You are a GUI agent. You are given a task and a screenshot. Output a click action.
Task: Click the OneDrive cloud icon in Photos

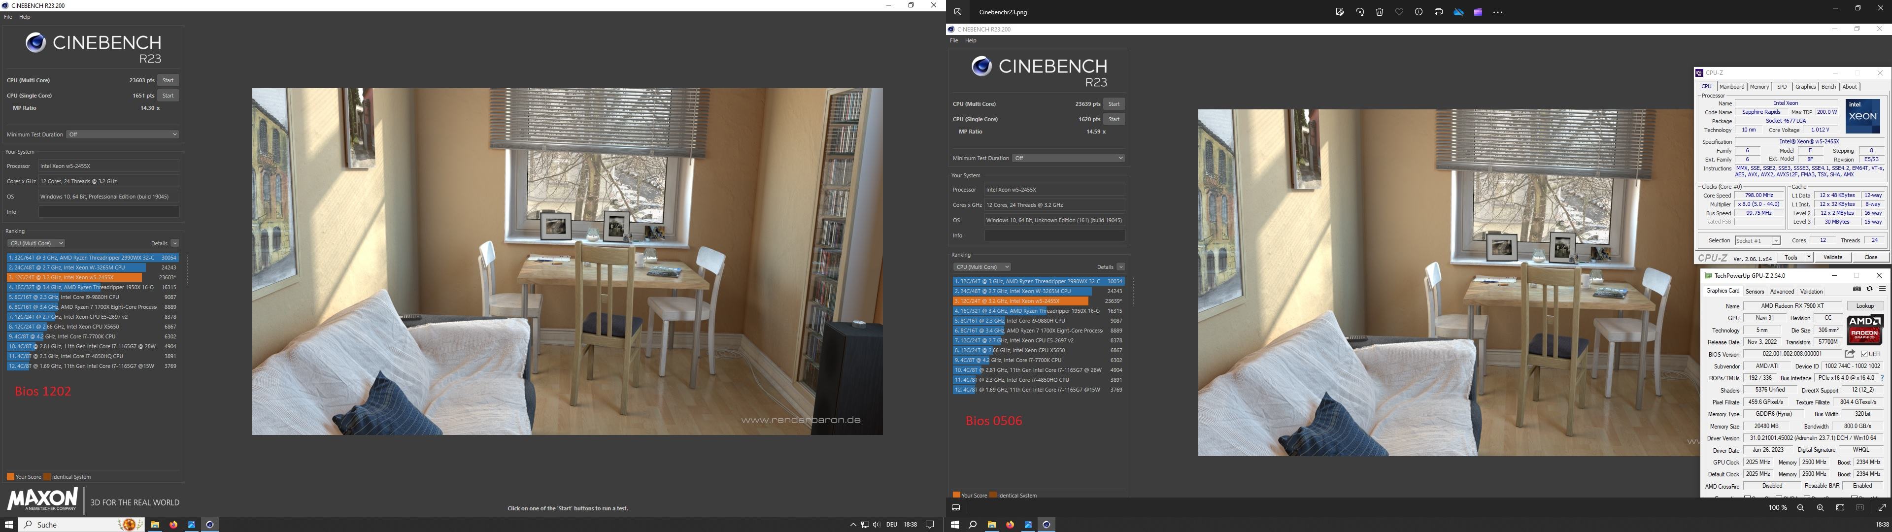point(1458,12)
